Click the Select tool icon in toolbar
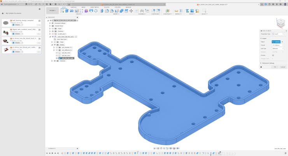Screen dimensions: 288x156 pyautogui.click(x=204, y=11)
